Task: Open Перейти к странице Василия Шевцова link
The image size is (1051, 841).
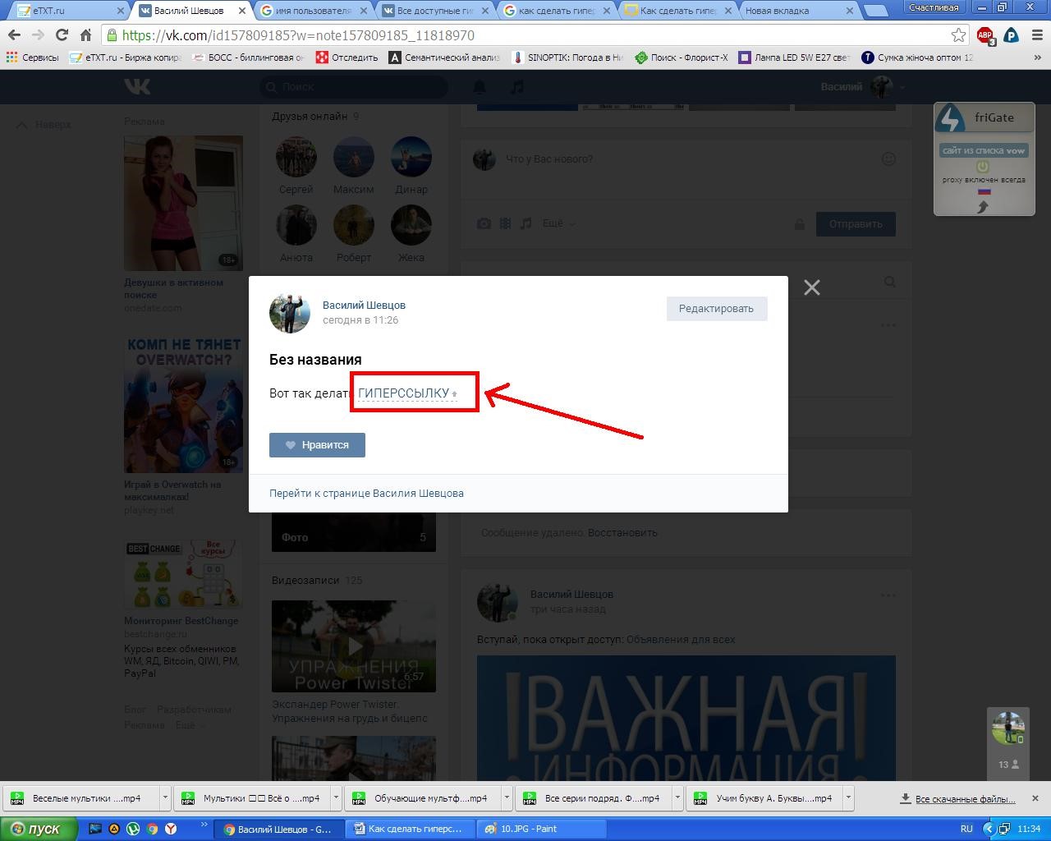Action: pyautogui.click(x=366, y=494)
